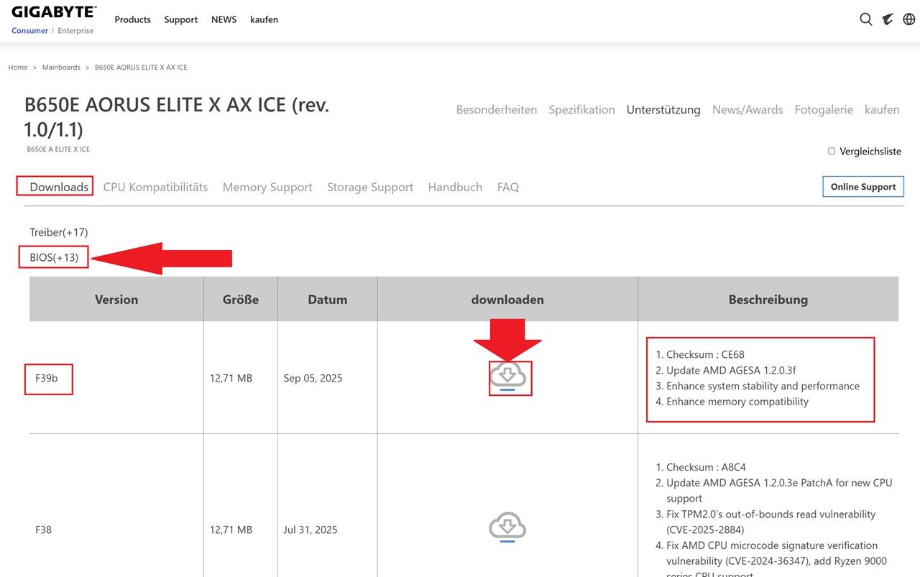Select the Handbuch tab
This screenshot has height=577, width=920.
(455, 187)
